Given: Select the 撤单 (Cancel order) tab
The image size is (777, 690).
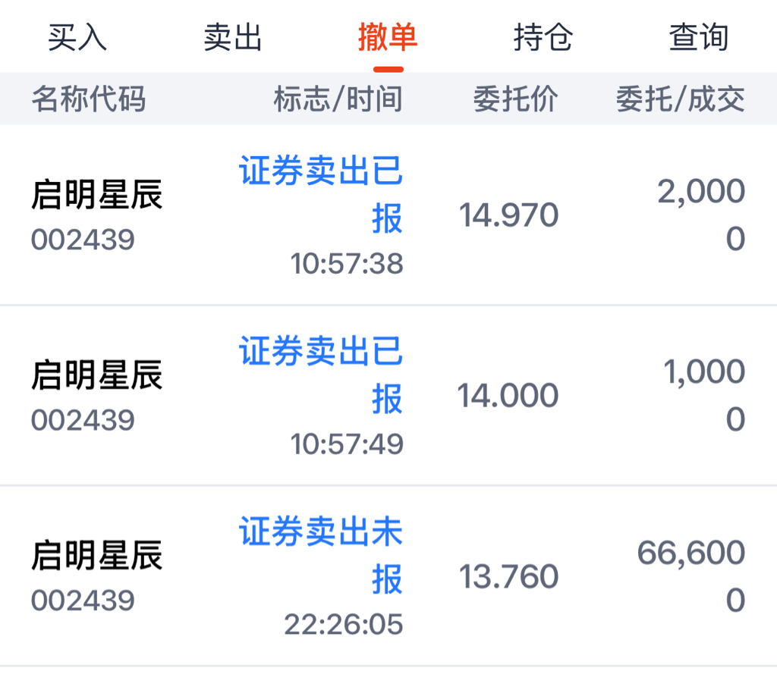Looking at the screenshot, I should (388, 37).
